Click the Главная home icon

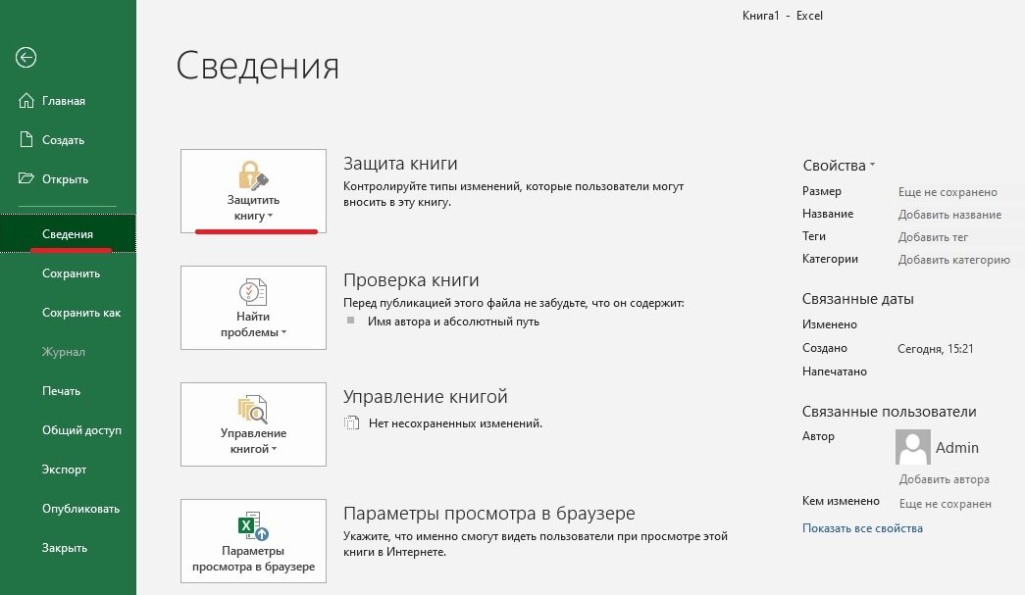coord(26,101)
